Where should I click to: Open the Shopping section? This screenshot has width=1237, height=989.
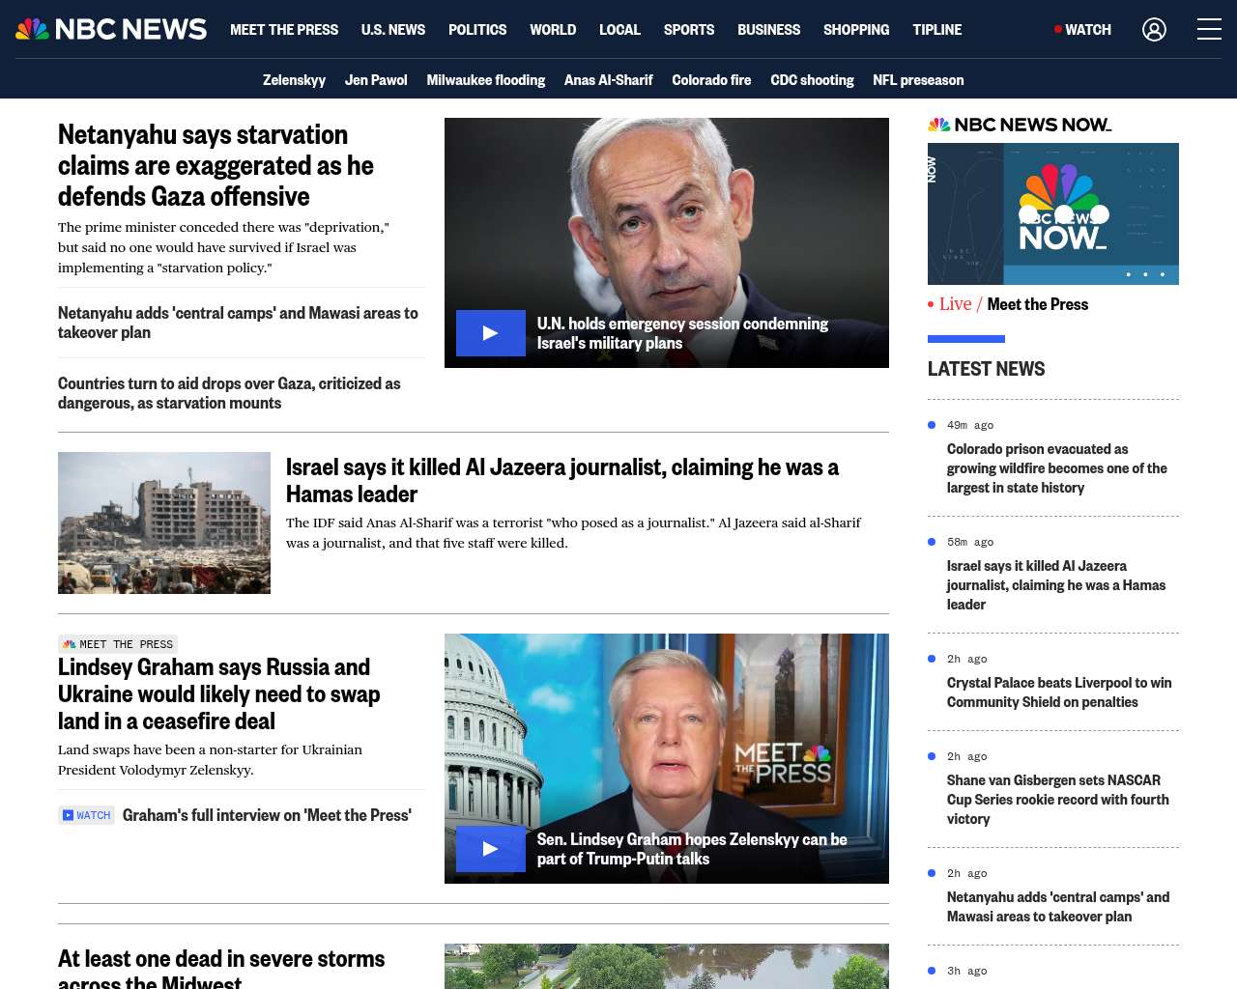(x=856, y=29)
